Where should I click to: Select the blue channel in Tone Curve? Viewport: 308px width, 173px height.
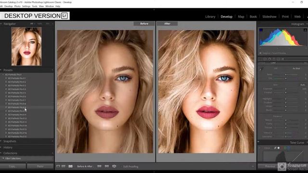tap(288, 148)
